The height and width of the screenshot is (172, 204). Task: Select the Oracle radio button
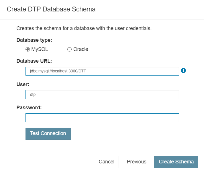pos(69,49)
